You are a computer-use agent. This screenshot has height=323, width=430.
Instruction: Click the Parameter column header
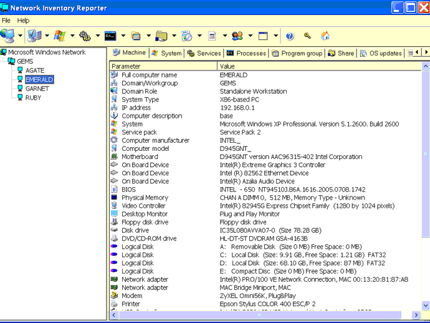pyautogui.click(x=163, y=66)
